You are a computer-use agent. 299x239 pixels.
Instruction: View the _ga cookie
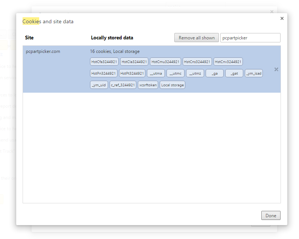point(215,73)
